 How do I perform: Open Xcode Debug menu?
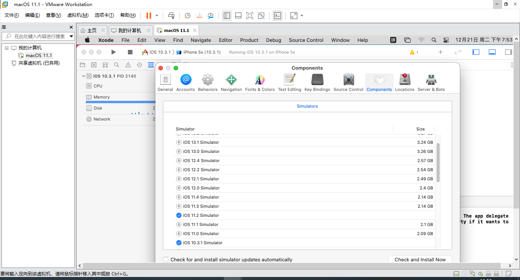point(274,40)
